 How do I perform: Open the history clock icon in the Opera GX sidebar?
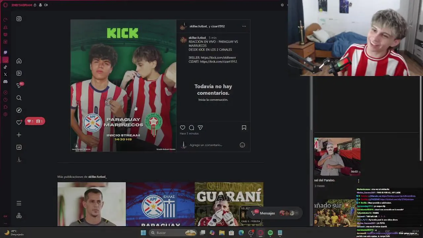click(x=5, y=100)
